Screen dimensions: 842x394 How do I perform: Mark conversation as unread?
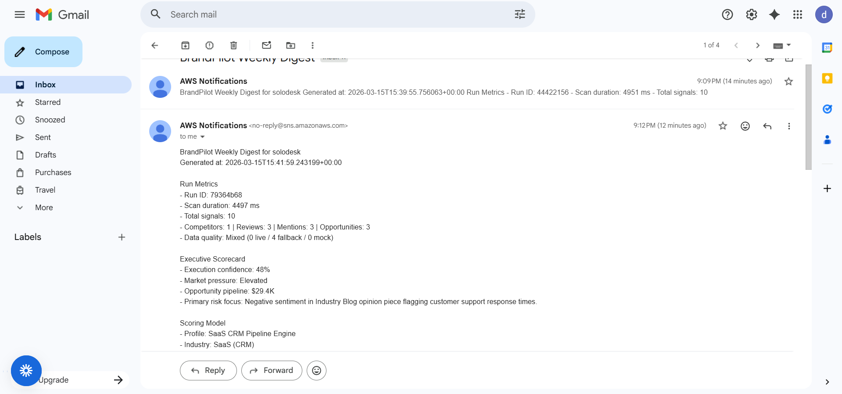[266, 45]
